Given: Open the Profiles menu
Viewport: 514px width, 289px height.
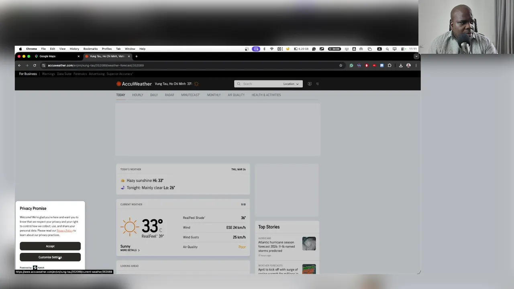Looking at the screenshot, I should 106,49.
